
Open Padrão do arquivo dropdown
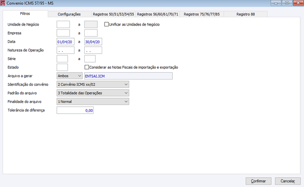(x=93, y=93)
